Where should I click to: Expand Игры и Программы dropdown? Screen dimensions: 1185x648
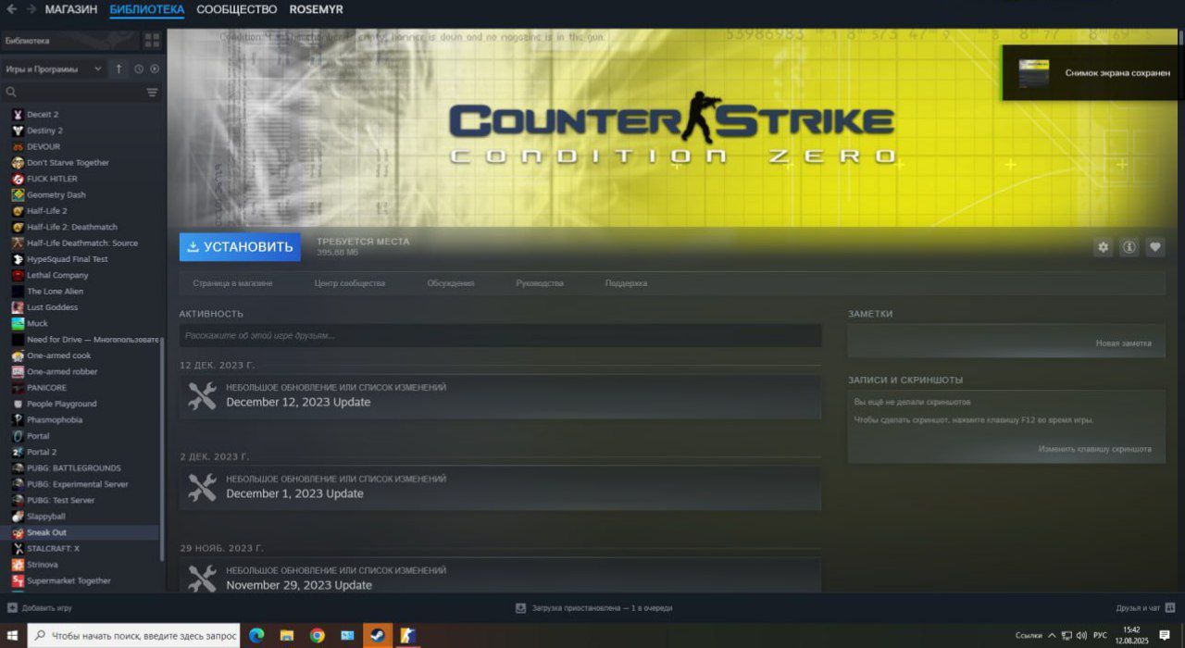click(54, 69)
